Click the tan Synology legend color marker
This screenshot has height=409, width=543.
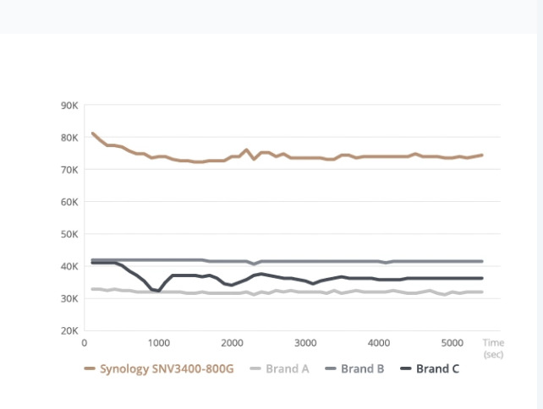pos(90,369)
